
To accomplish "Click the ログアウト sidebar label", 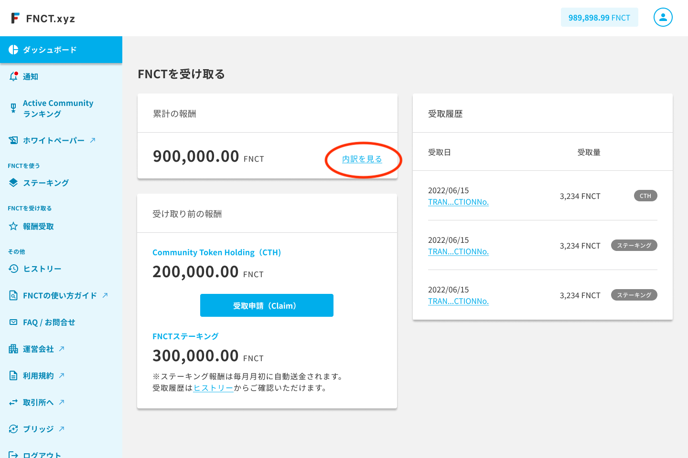I will tap(42, 455).
